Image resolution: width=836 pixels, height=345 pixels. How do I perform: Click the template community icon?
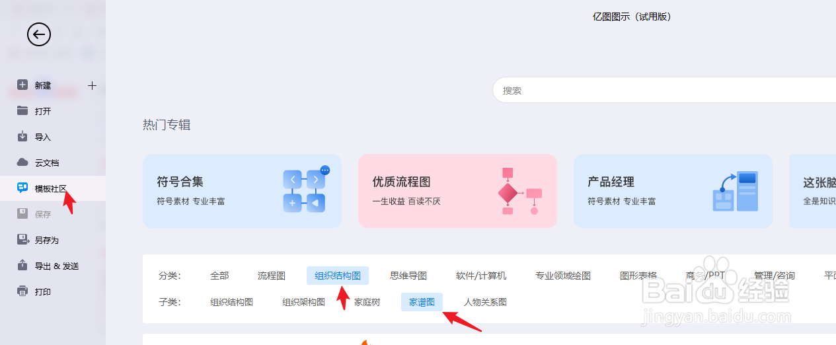[x=22, y=188]
